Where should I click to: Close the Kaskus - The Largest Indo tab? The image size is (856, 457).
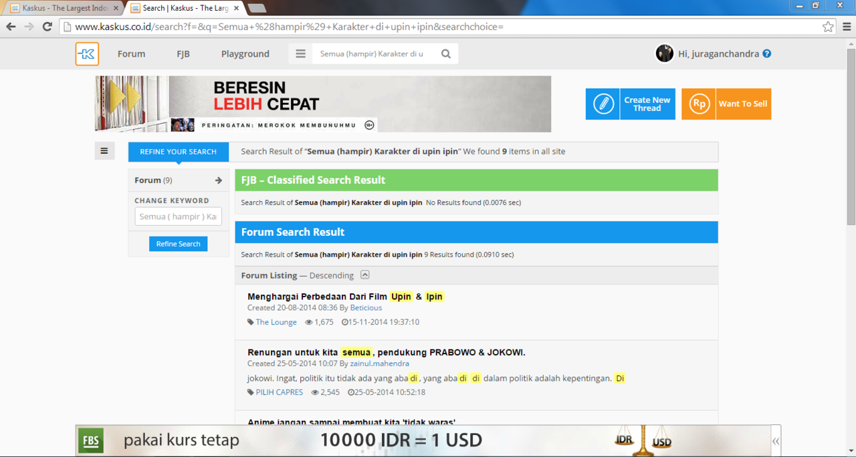(x=116, y=9)
